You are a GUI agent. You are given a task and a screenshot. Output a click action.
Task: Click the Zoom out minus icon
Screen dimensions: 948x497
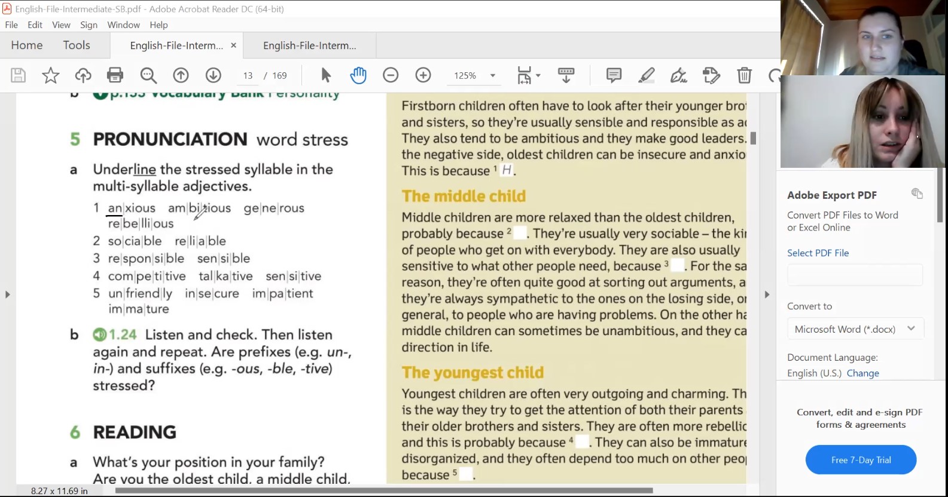pyautogui.click(x=391, y=75)
